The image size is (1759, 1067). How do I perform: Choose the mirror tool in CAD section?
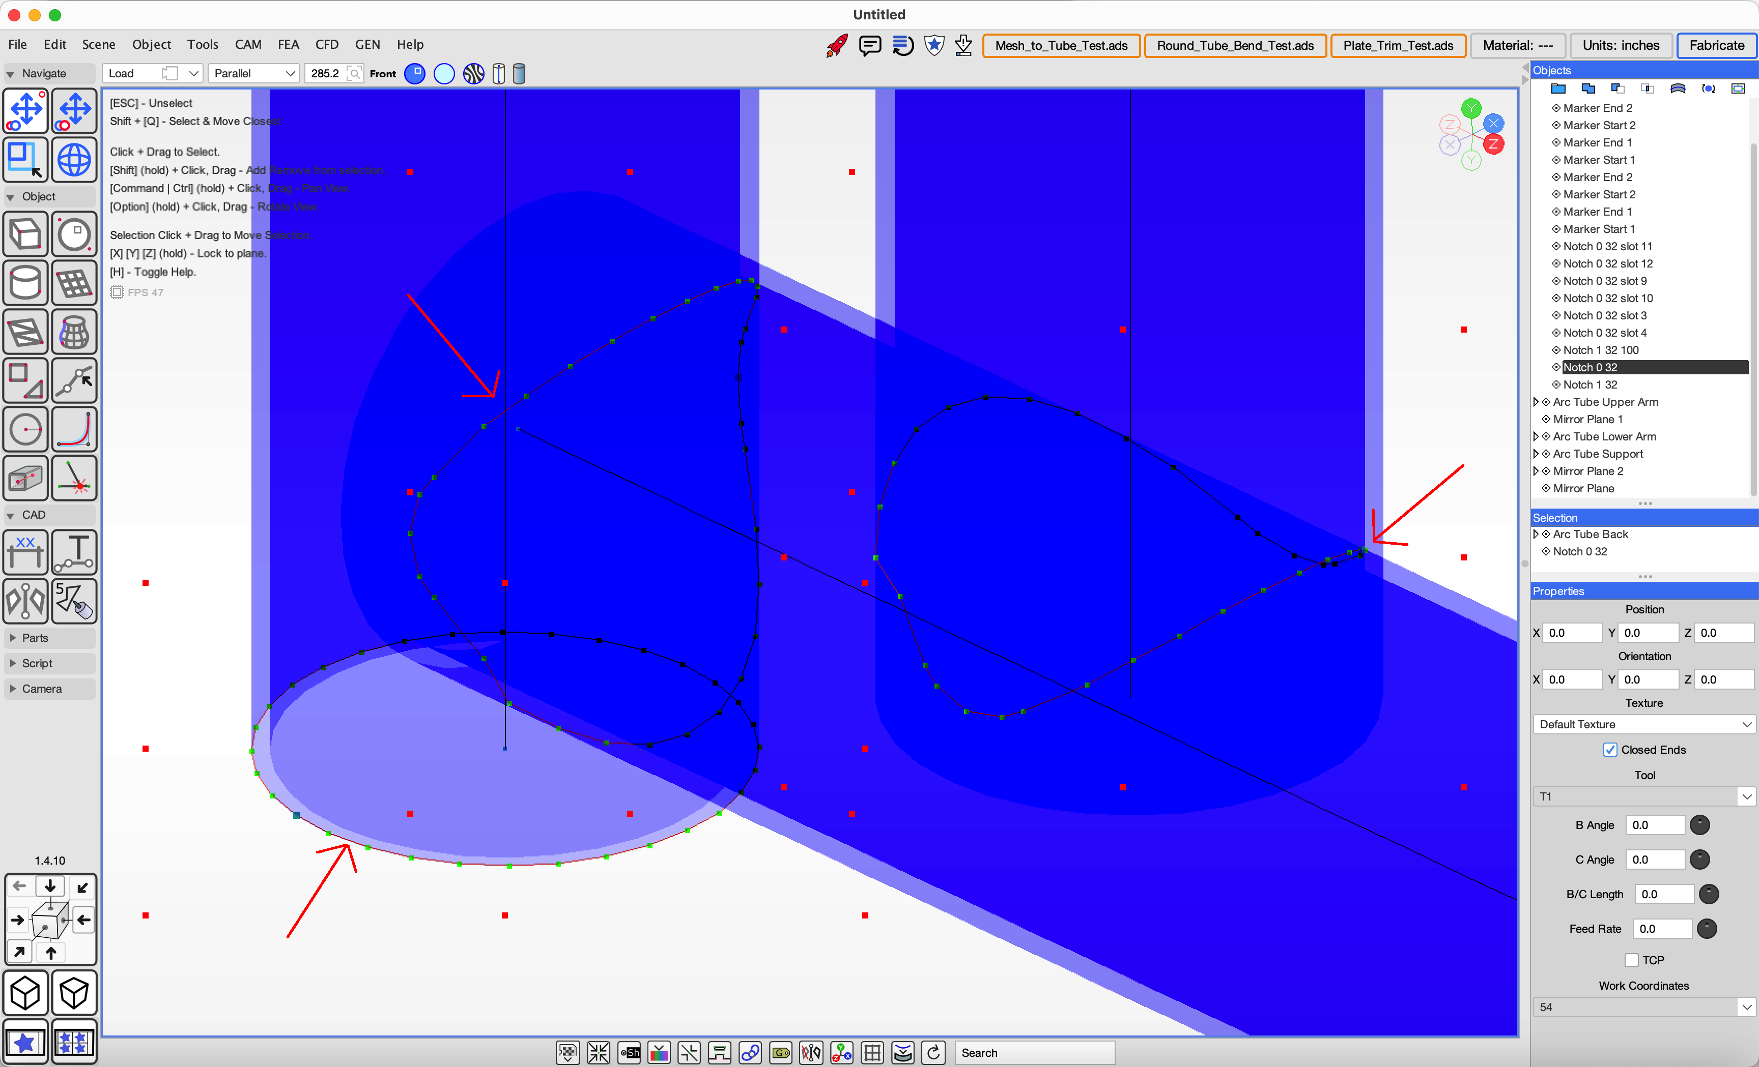coord(25,601)
